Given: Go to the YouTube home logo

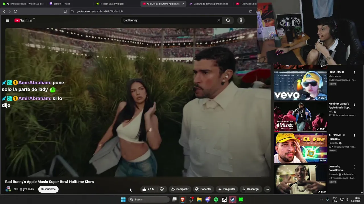Looking at the screenshot, I should (x=23, y=20).
